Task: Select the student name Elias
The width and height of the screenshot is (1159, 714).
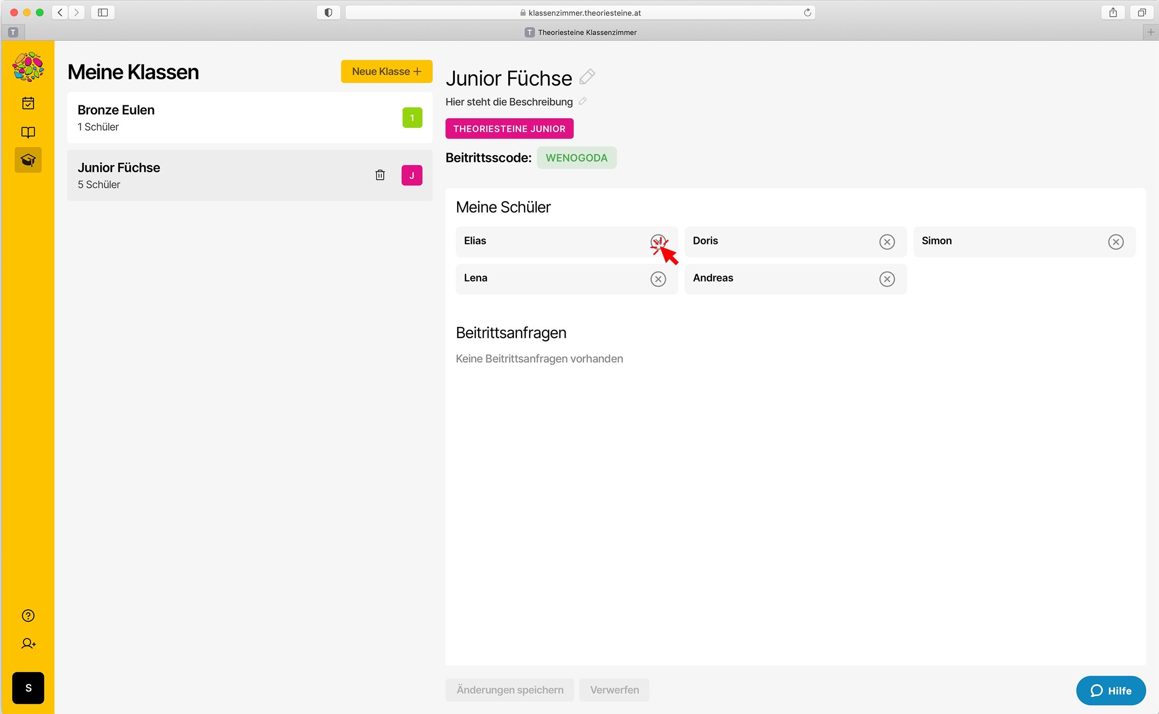Action: (475, 241)
